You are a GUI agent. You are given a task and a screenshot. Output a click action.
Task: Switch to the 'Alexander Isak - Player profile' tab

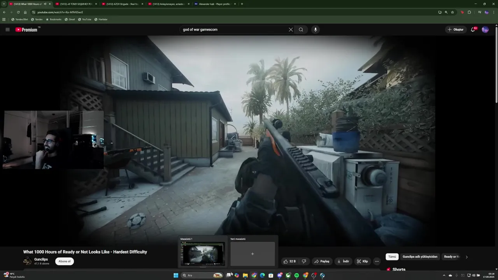tap(215, 4)
